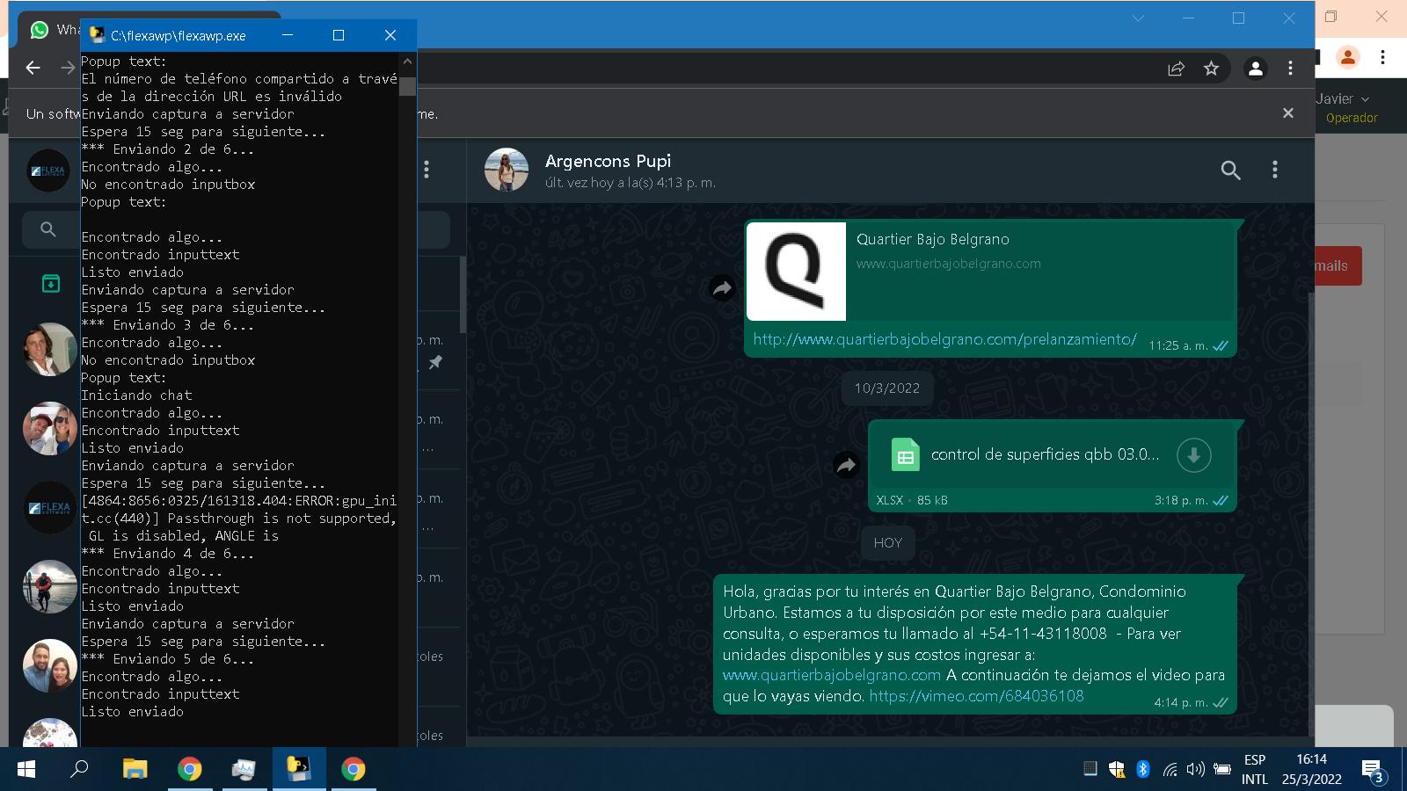Search within the Argencons Pupi chat
The width and height of the screenshot is (1407, 791).
[x=1230, y=171]
